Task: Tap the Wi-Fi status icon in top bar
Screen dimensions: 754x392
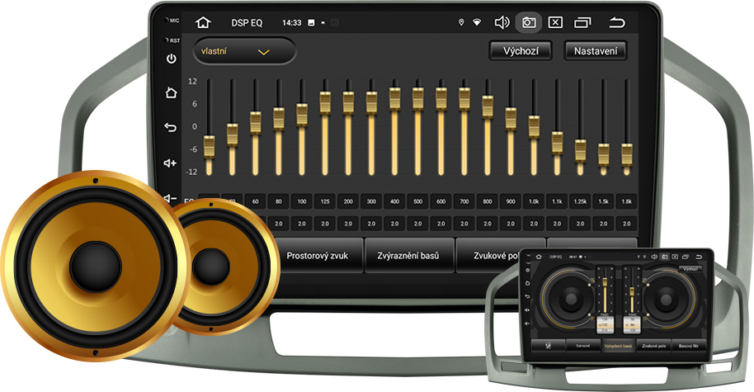Action: [477, 23]
